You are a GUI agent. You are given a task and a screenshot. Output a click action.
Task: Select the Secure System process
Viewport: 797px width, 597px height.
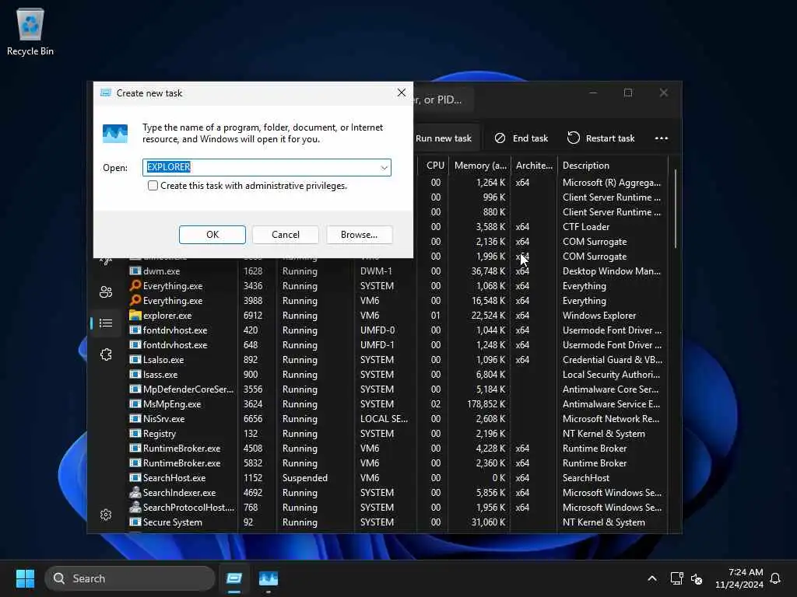pyautogui.click(x=396, y=522)
